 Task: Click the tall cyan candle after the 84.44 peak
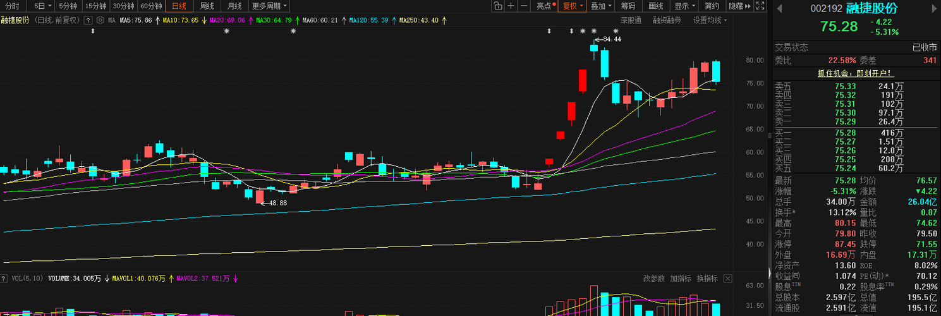point(605,64)
